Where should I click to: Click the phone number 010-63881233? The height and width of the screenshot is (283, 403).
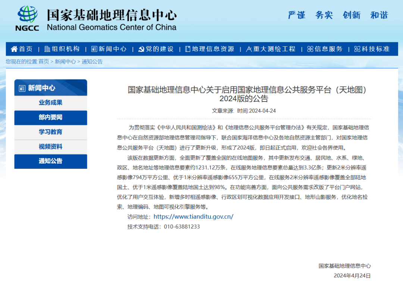182,227
